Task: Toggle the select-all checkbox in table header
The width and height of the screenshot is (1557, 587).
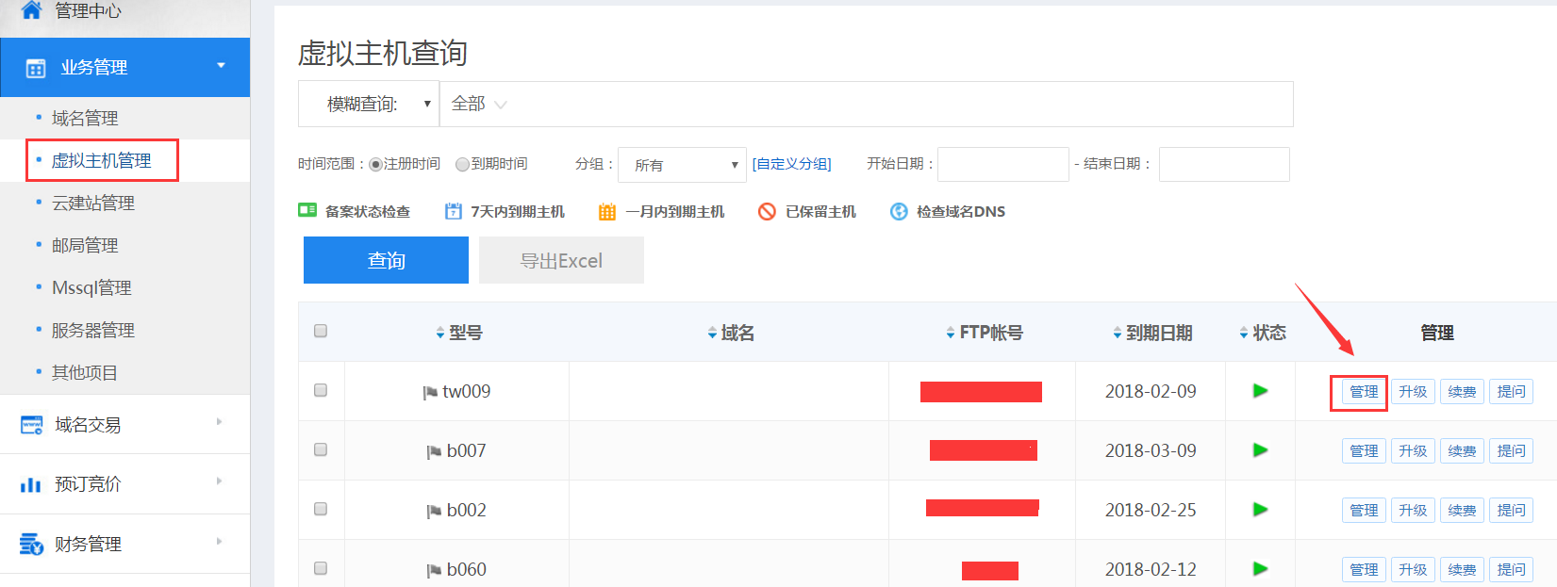Action: [x=321, y=331]
